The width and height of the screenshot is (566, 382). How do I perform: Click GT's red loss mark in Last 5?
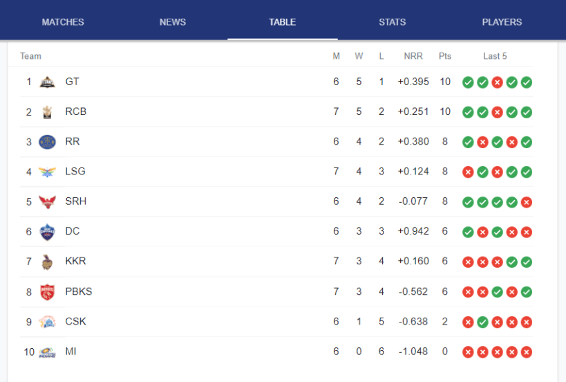click(497, 82)
